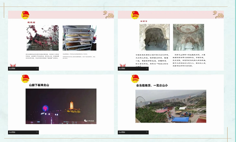Select the red painted grotto ceiling photo

click(188, 37)
